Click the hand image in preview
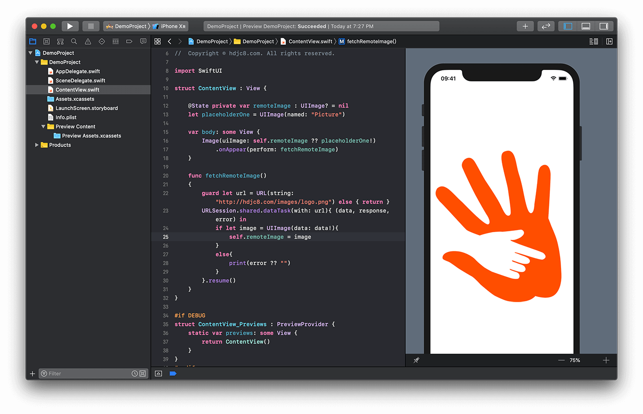This screenshot has width=643, height=414. point(499,227)
